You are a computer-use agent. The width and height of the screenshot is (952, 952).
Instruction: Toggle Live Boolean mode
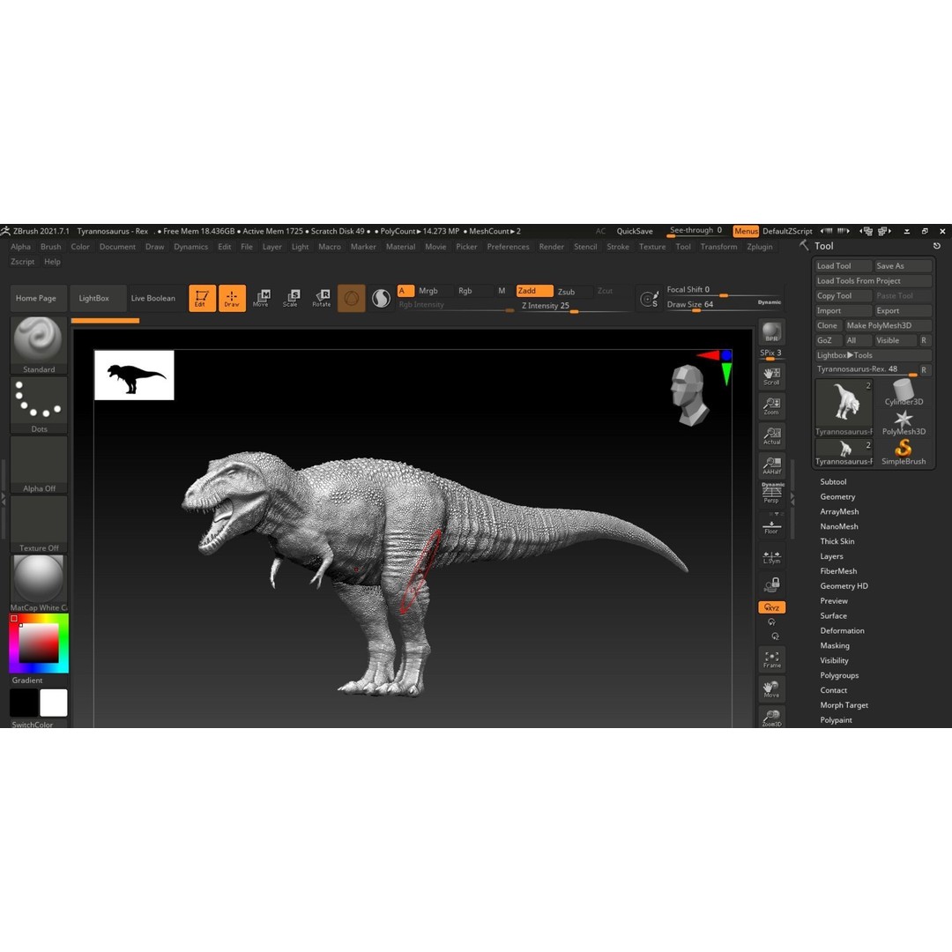(153, 298)
